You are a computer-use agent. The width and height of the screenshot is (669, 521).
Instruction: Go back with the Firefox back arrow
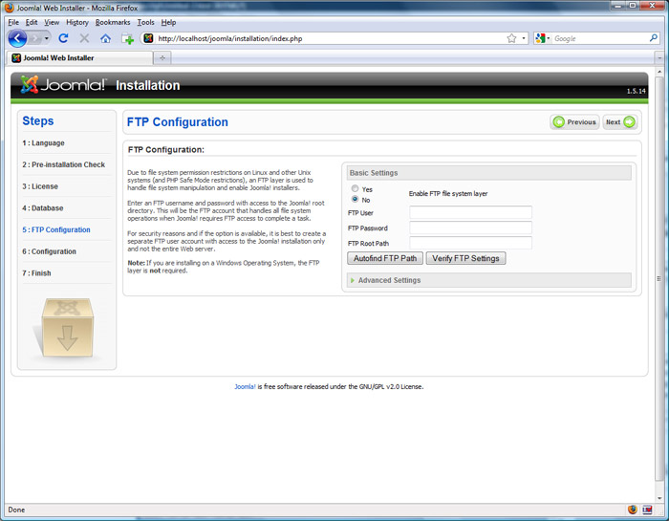point(17,39)
